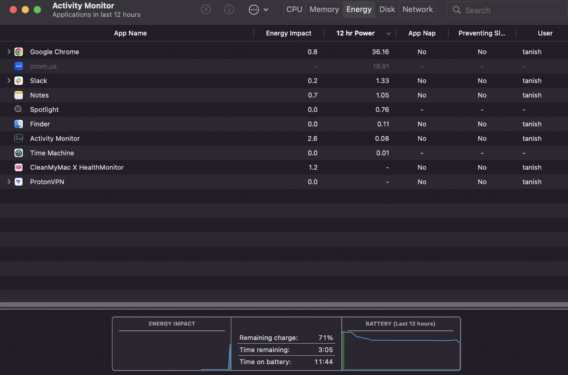Open the ellipsis options dropdown menu

pos(258,9)
